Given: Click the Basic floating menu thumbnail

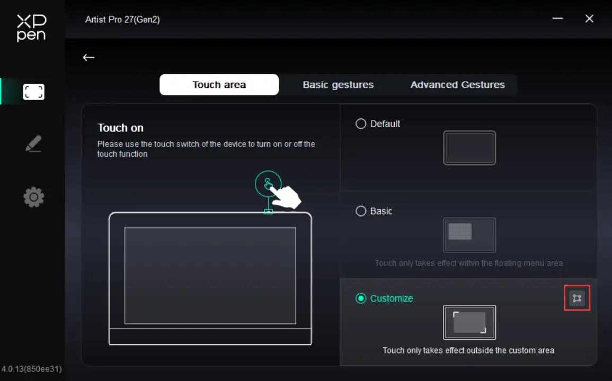Looking at the screenshot, I should 469,235.
